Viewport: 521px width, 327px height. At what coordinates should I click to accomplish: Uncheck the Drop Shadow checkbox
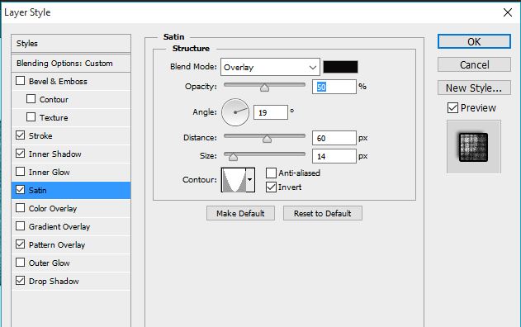[x=21, y=281]
